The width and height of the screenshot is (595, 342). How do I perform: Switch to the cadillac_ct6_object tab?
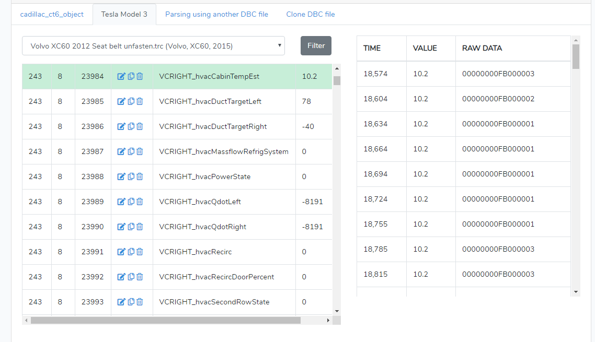point(52,14)
